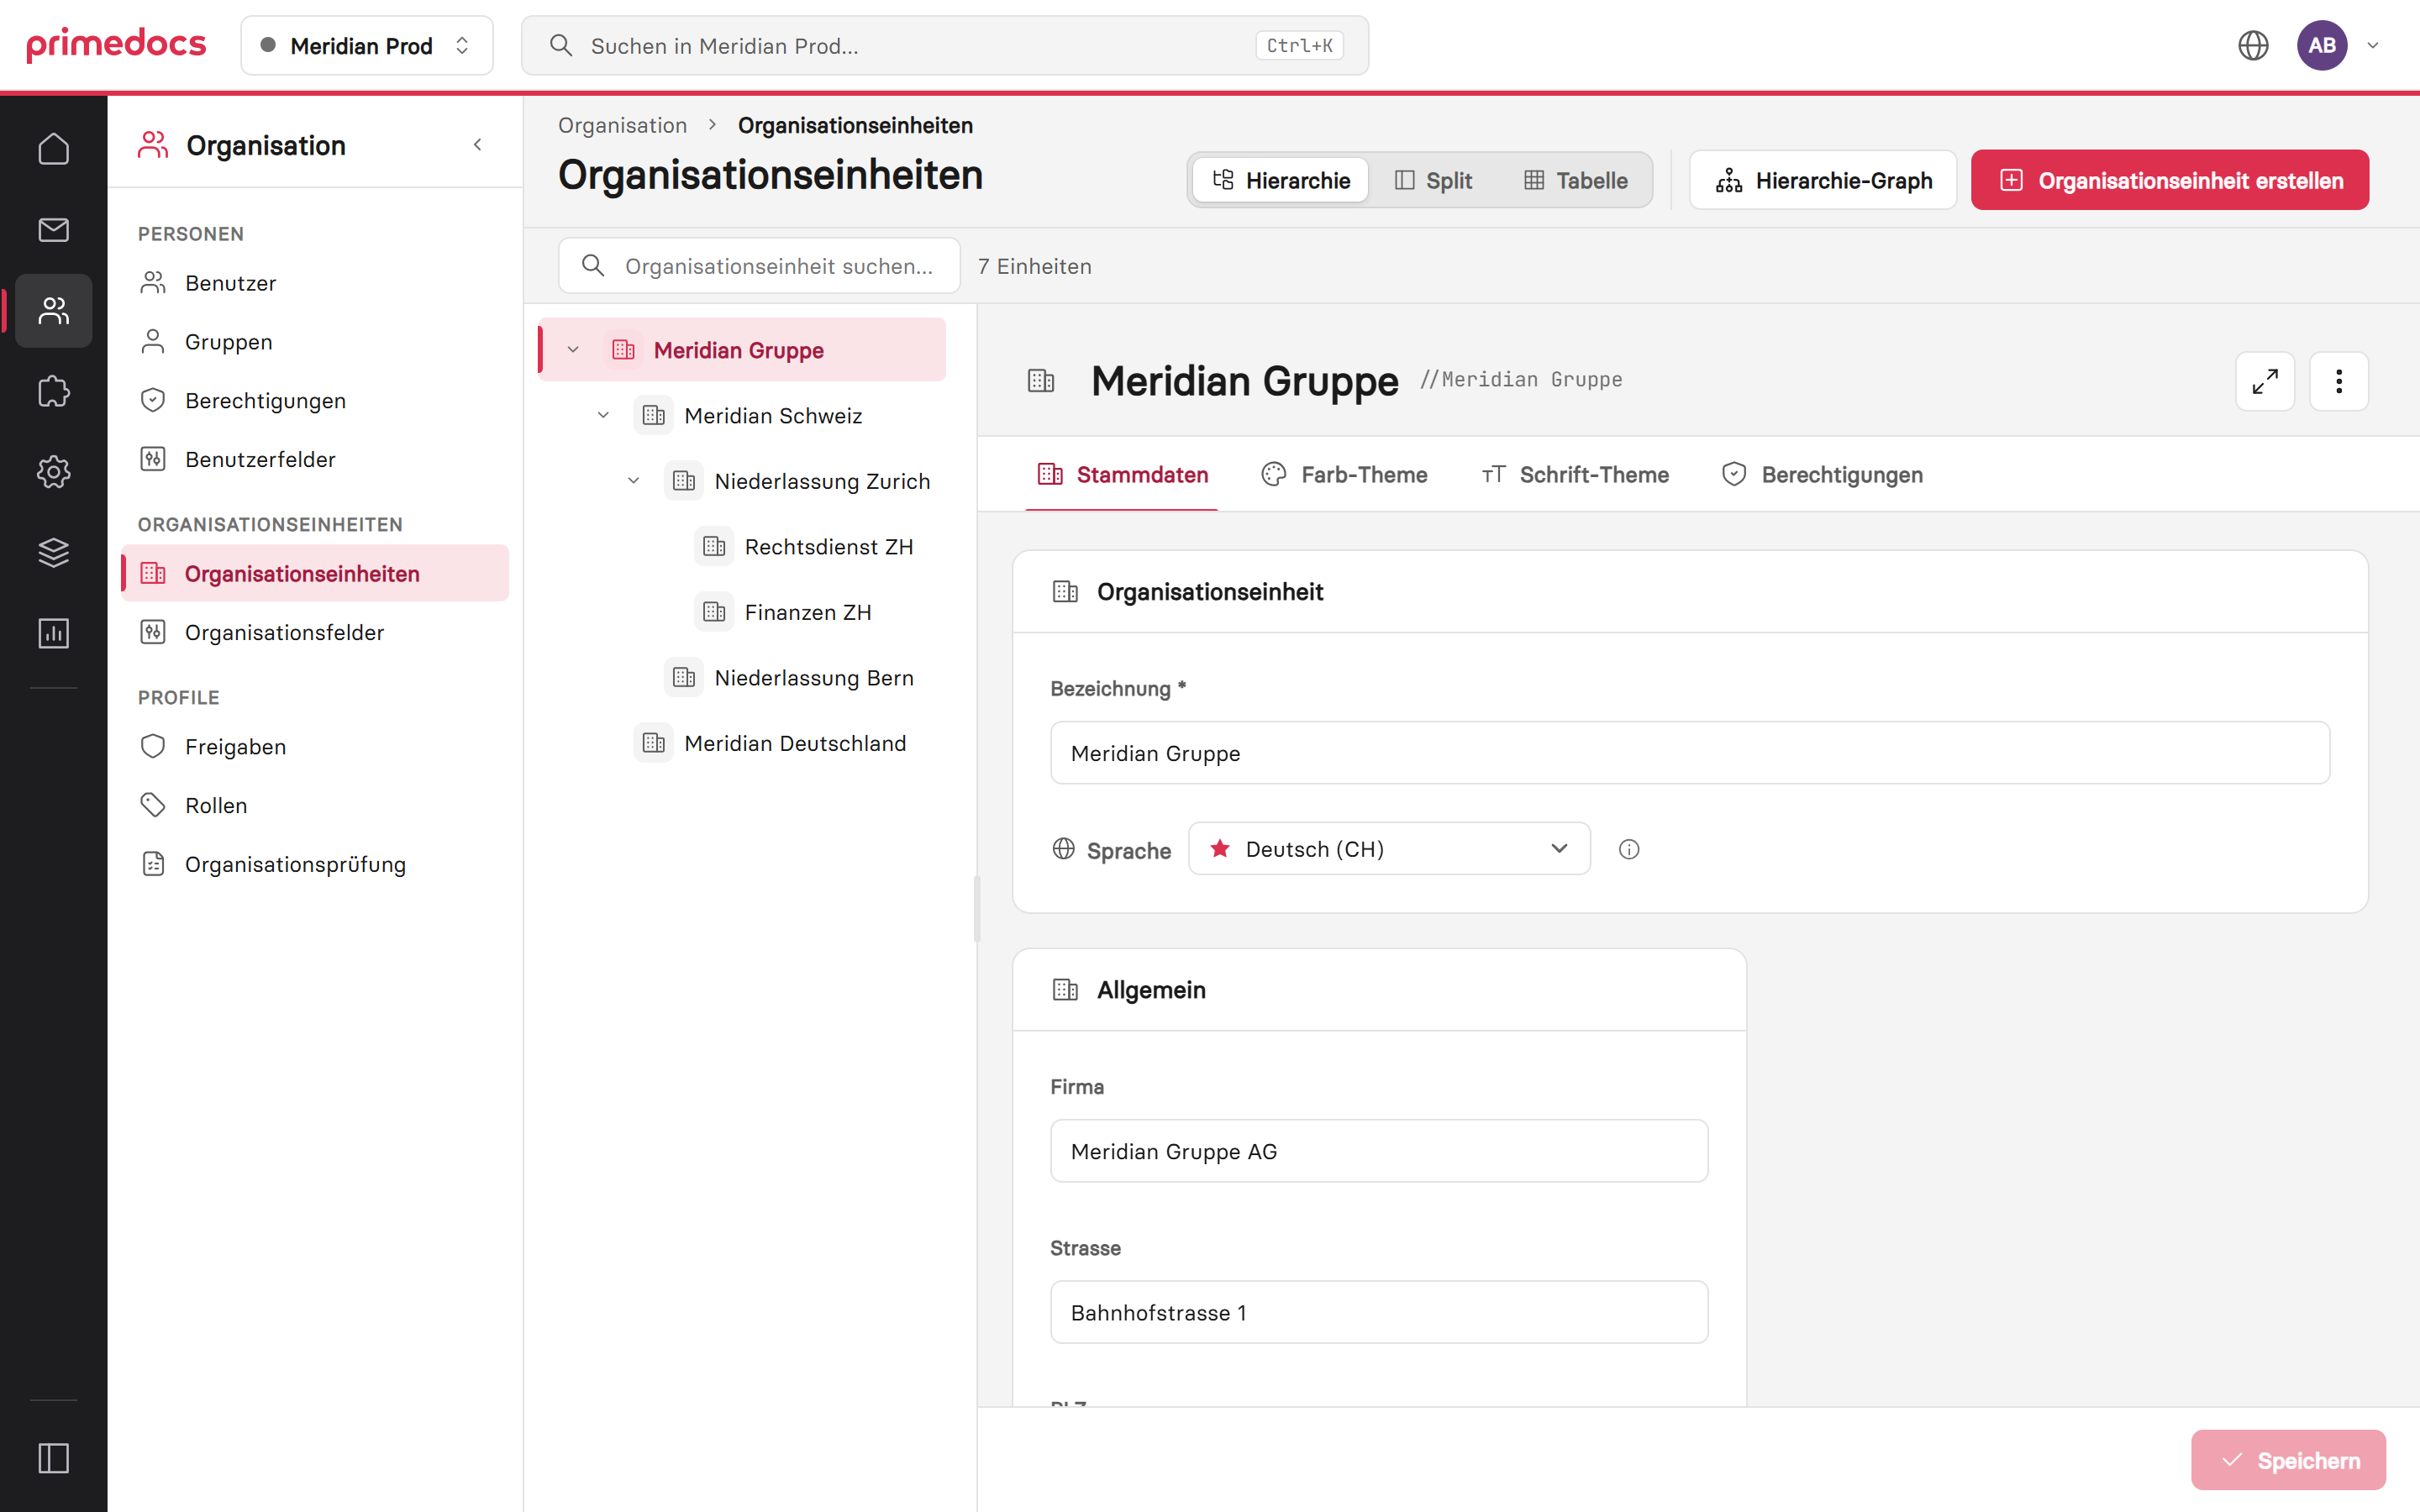The width and height of the screenshot is (2420, 1512).
Task: Open the bar chart reports icon
Action: click(x=53, y=633)
